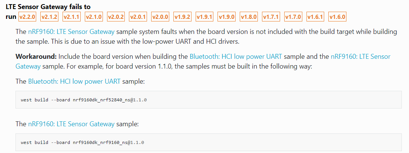Screen dimensions: 409x153
Task: Select the v1.9.0 version badge
Action: click(x=227, y=17)
